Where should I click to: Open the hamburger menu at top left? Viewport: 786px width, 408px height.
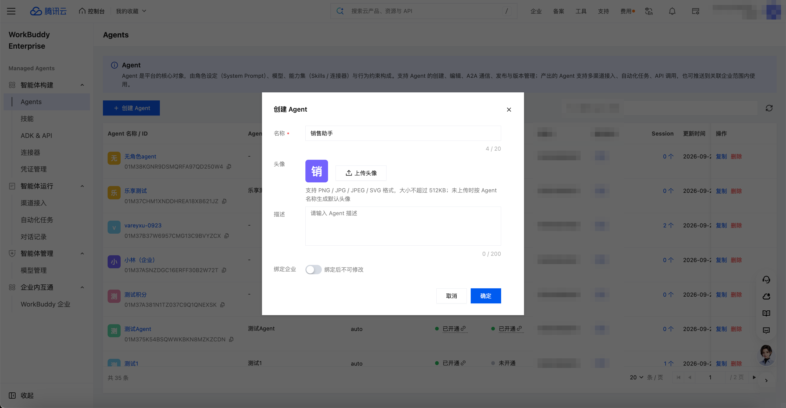(x=11, y=11)
